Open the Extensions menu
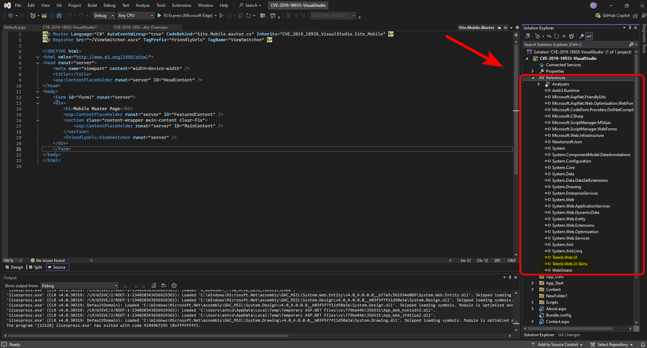647x348 pixels. point(181,5)
